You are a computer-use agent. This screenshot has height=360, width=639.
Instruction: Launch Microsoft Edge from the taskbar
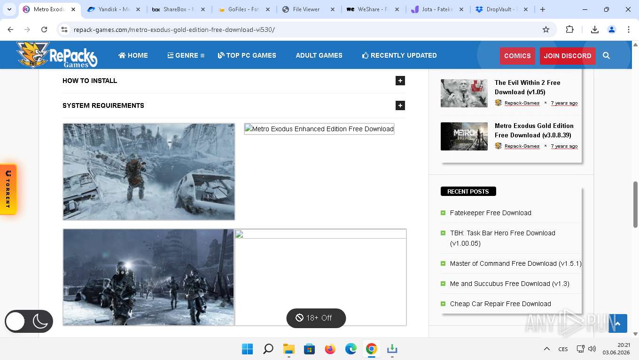pos(351,349)
